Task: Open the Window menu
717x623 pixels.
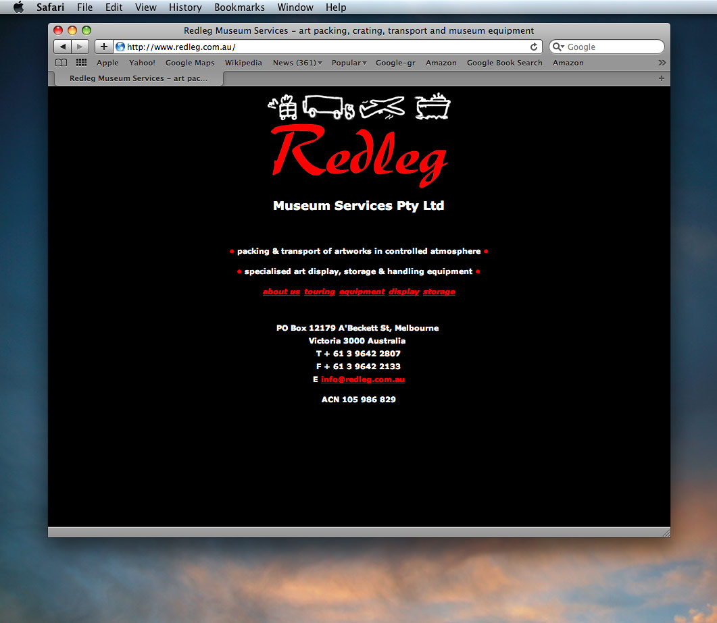Action: click(x=295, y=7)
